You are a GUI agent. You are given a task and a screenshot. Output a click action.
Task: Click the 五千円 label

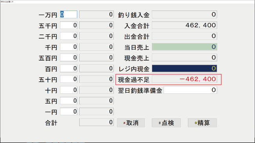48,26
